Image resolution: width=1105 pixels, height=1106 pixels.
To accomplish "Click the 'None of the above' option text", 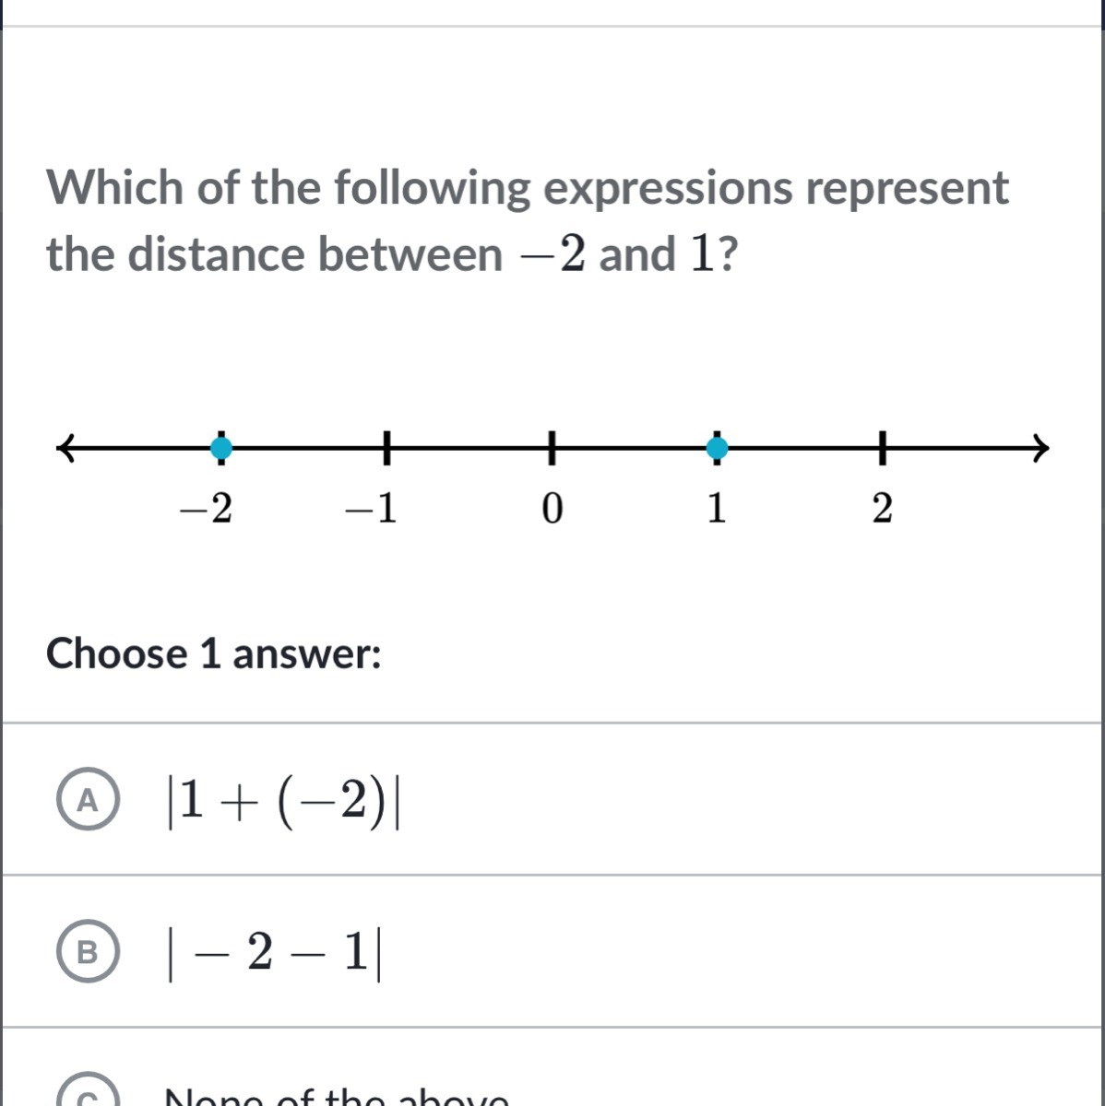I will (x=336, y=1099).
